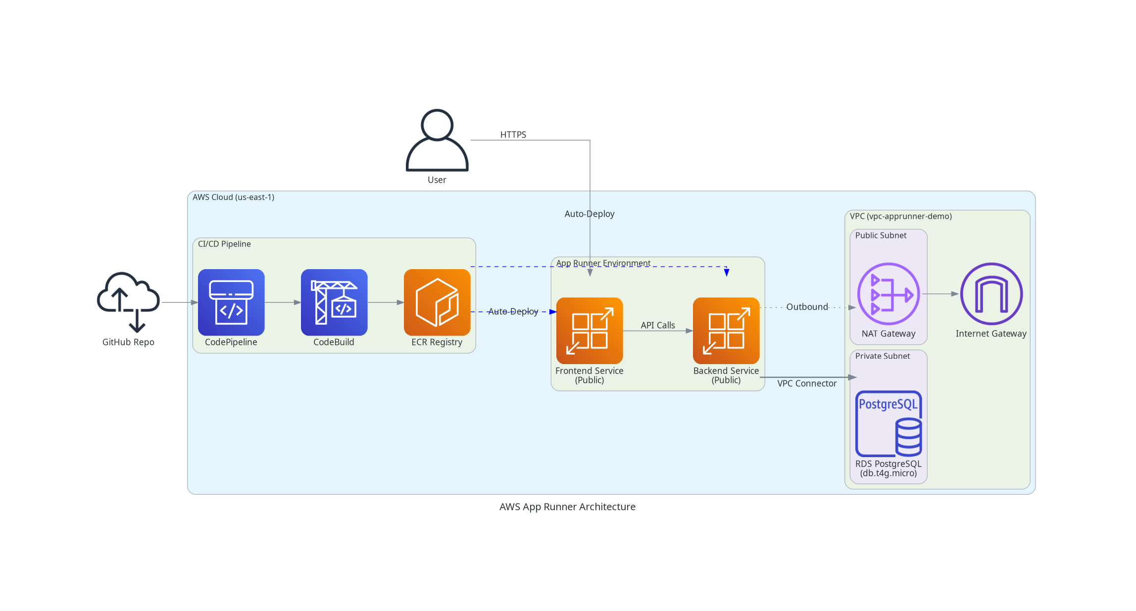This screenshot has height=611, width=1136.
Task: Click the ECR Registry icon
Action: pyautogui.click(x=437, y=303)
